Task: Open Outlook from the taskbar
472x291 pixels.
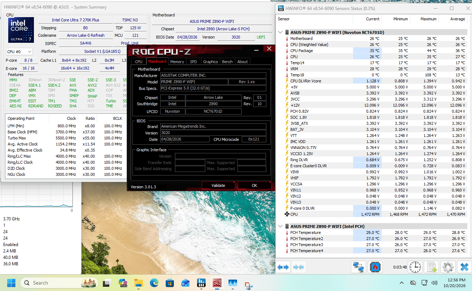Action: [185, 283]
